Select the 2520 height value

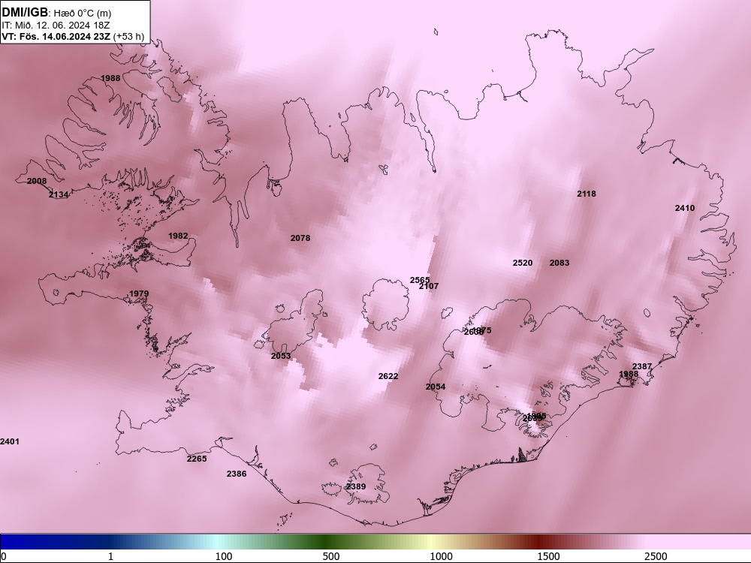(523, 263)
